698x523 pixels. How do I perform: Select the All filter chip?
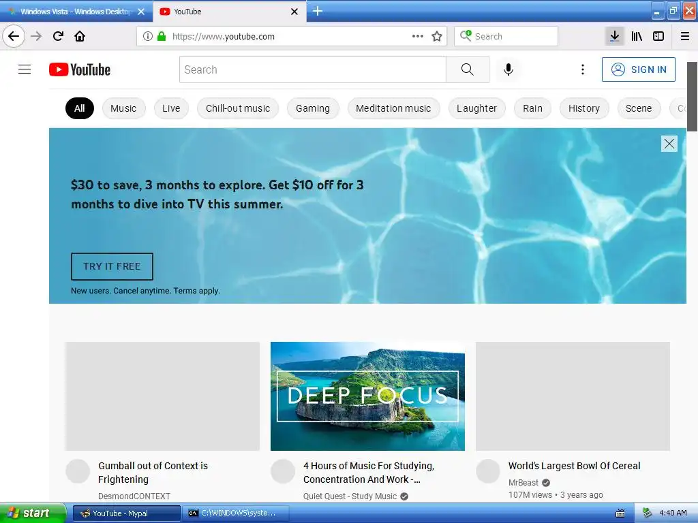(x=80, y=108)
